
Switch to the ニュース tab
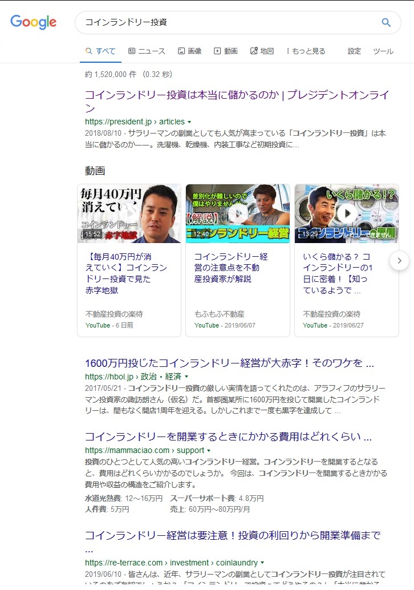147,51
